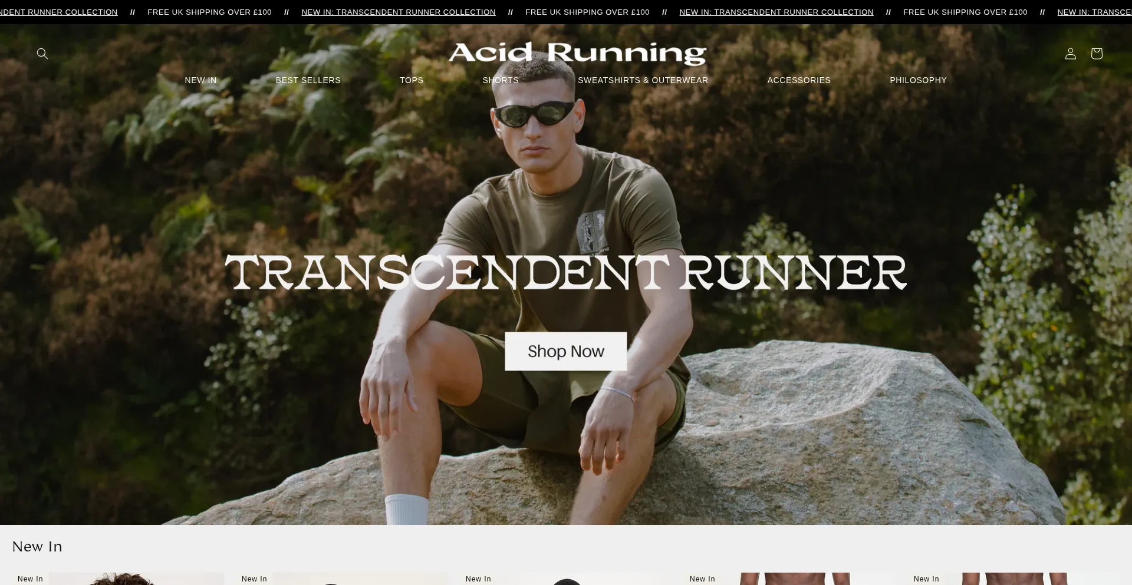The image size is (1132, 585).
Task: Click the Transcendent Runner hero heading
Action: [565, 272]
